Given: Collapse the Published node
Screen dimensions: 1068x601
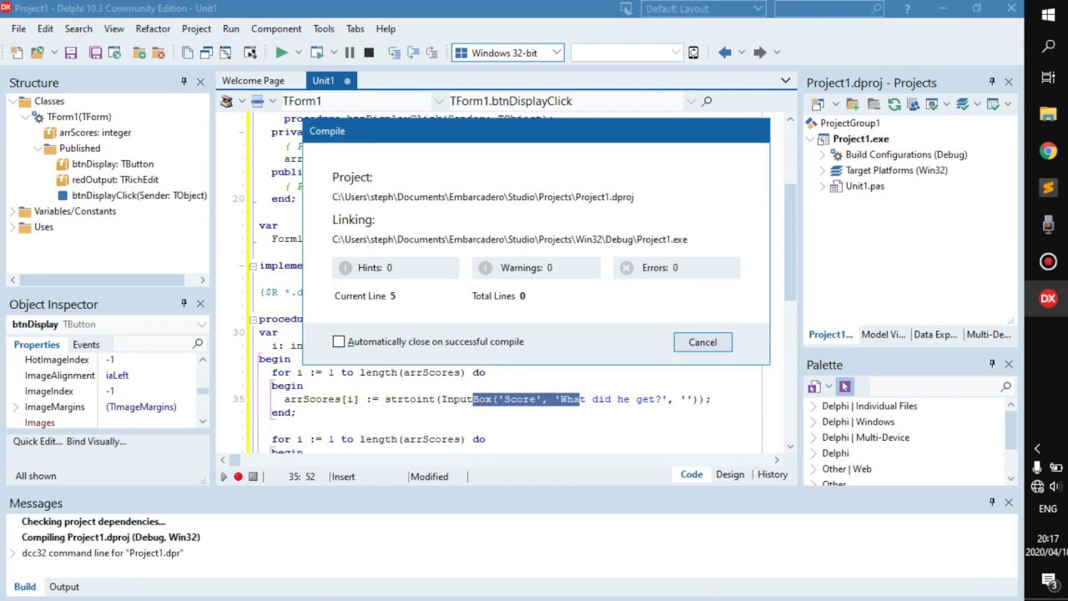Looking at the screenshot, I should [38, 149].
